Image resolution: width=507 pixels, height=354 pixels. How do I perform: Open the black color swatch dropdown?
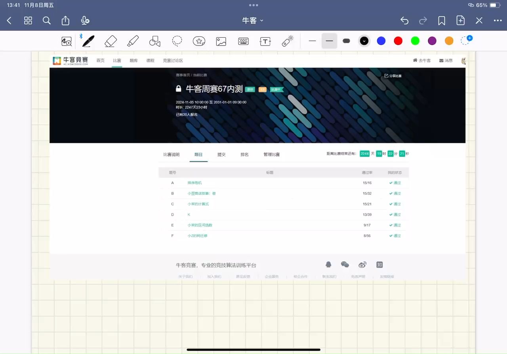click(364, 41)
